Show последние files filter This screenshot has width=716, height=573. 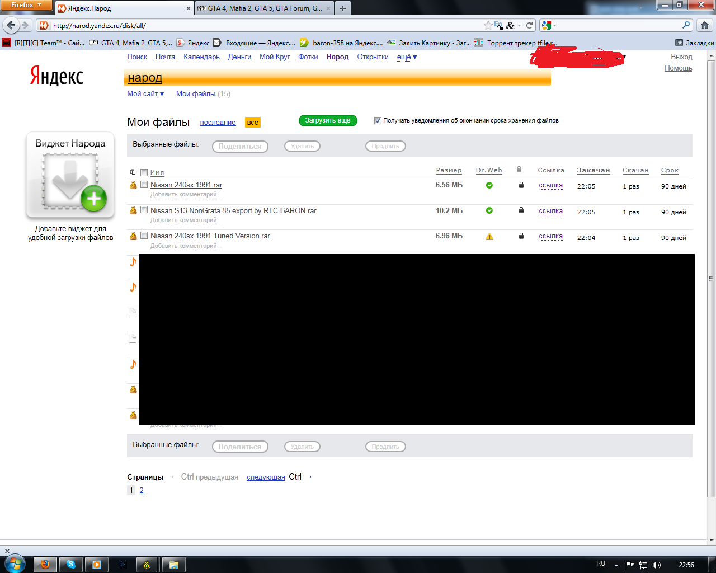pos(218,123)
